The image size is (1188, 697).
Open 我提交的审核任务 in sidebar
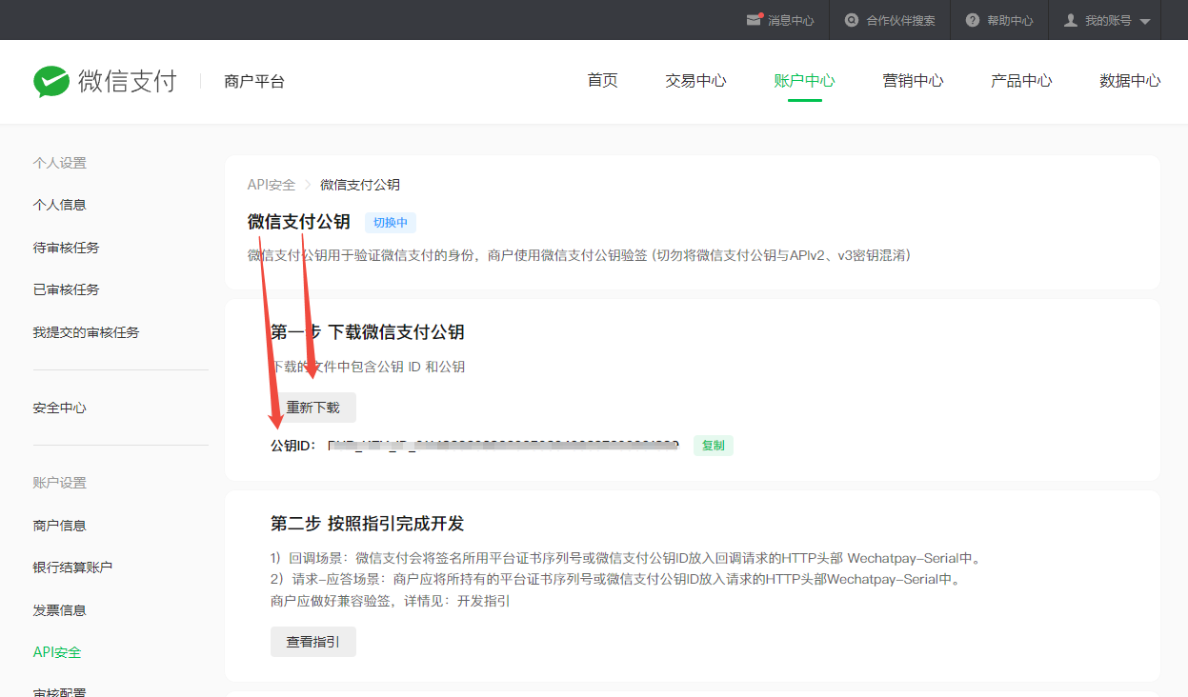pyautogui.click(x=86, y=332)
